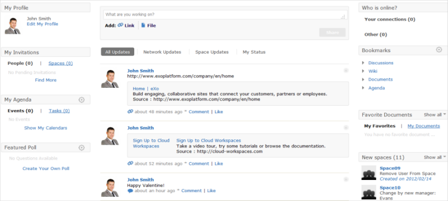Open the My Agenda settings gear icon
This screenshot has height=201, width=448.
(x=81, y=99)
